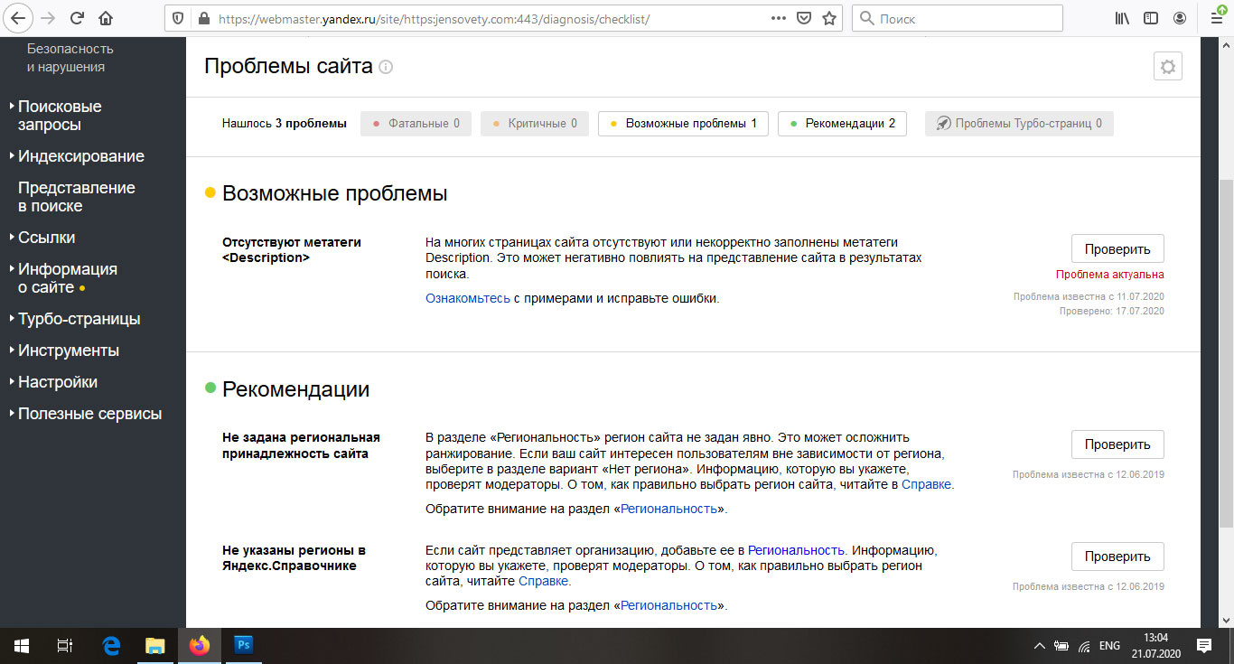Open Справка link in региональная принадлежность text

coord(926,484)
